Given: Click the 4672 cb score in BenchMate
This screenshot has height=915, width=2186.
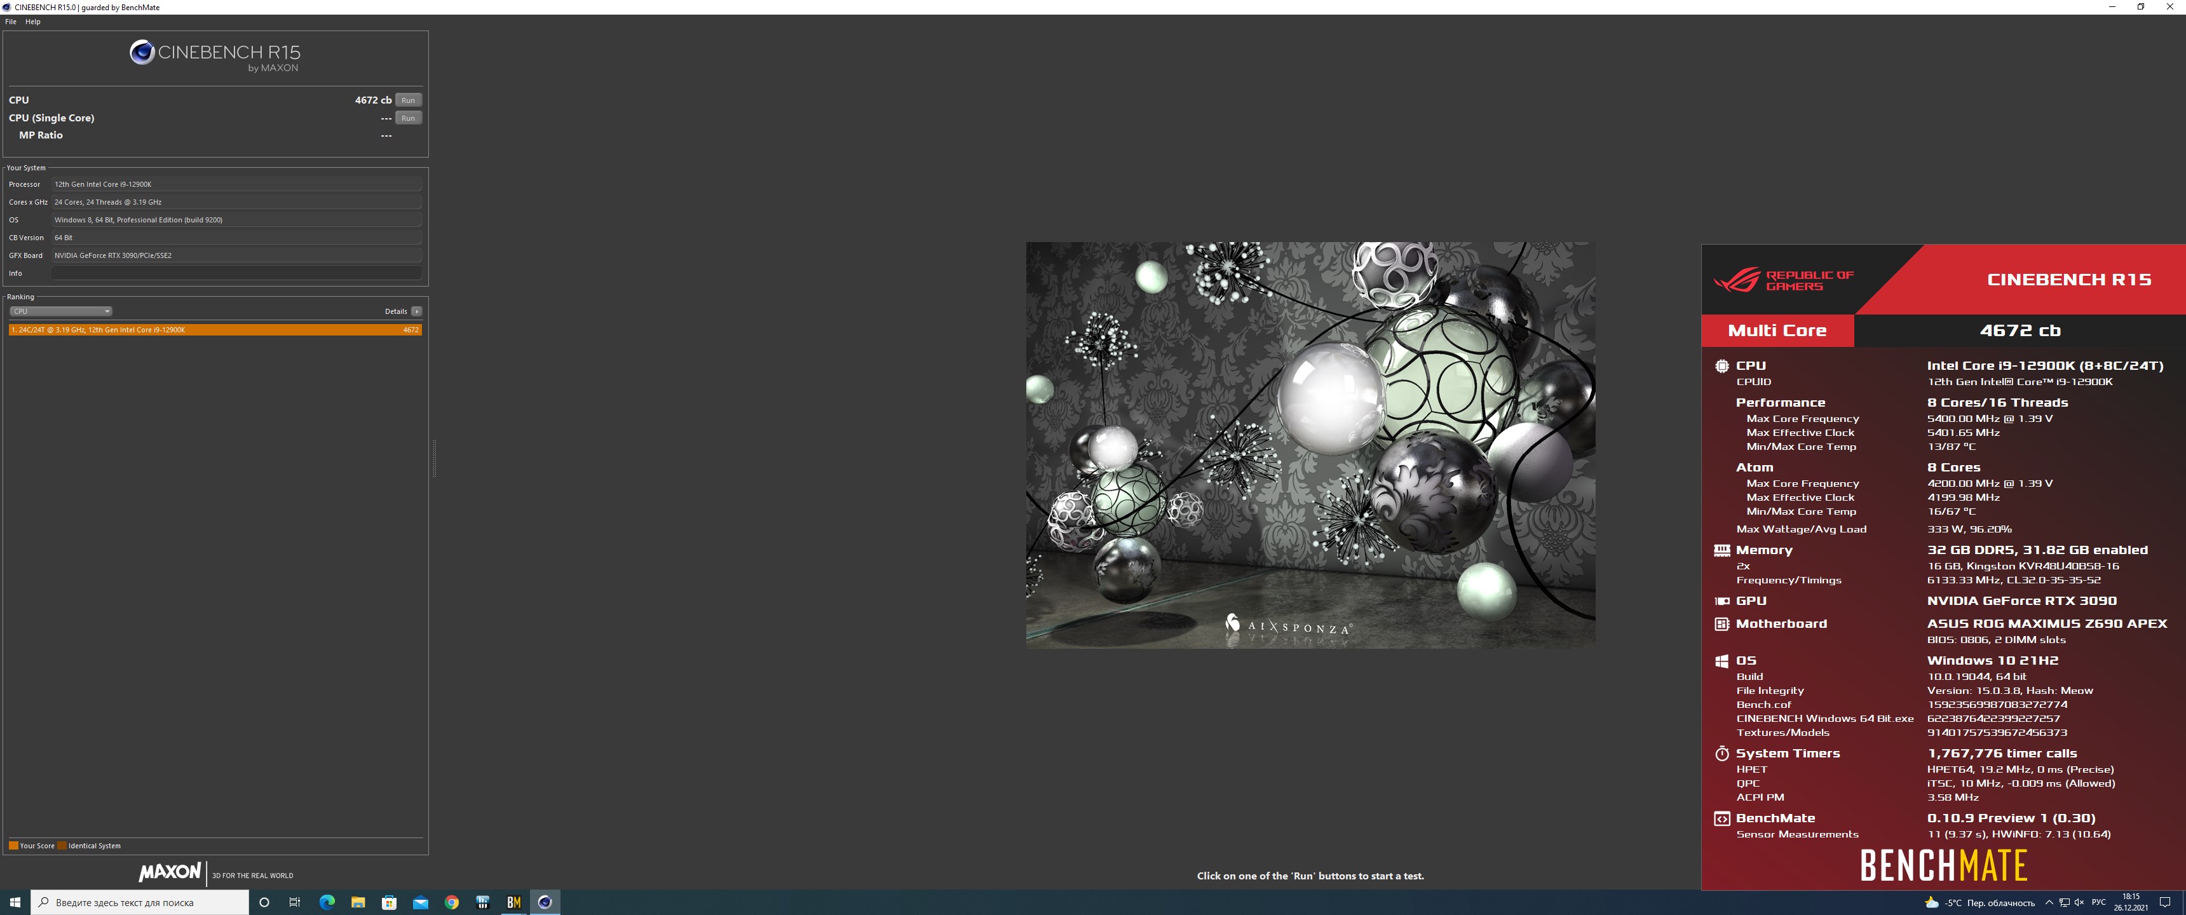Looking at the screenshot, I should coord(2020,330).
